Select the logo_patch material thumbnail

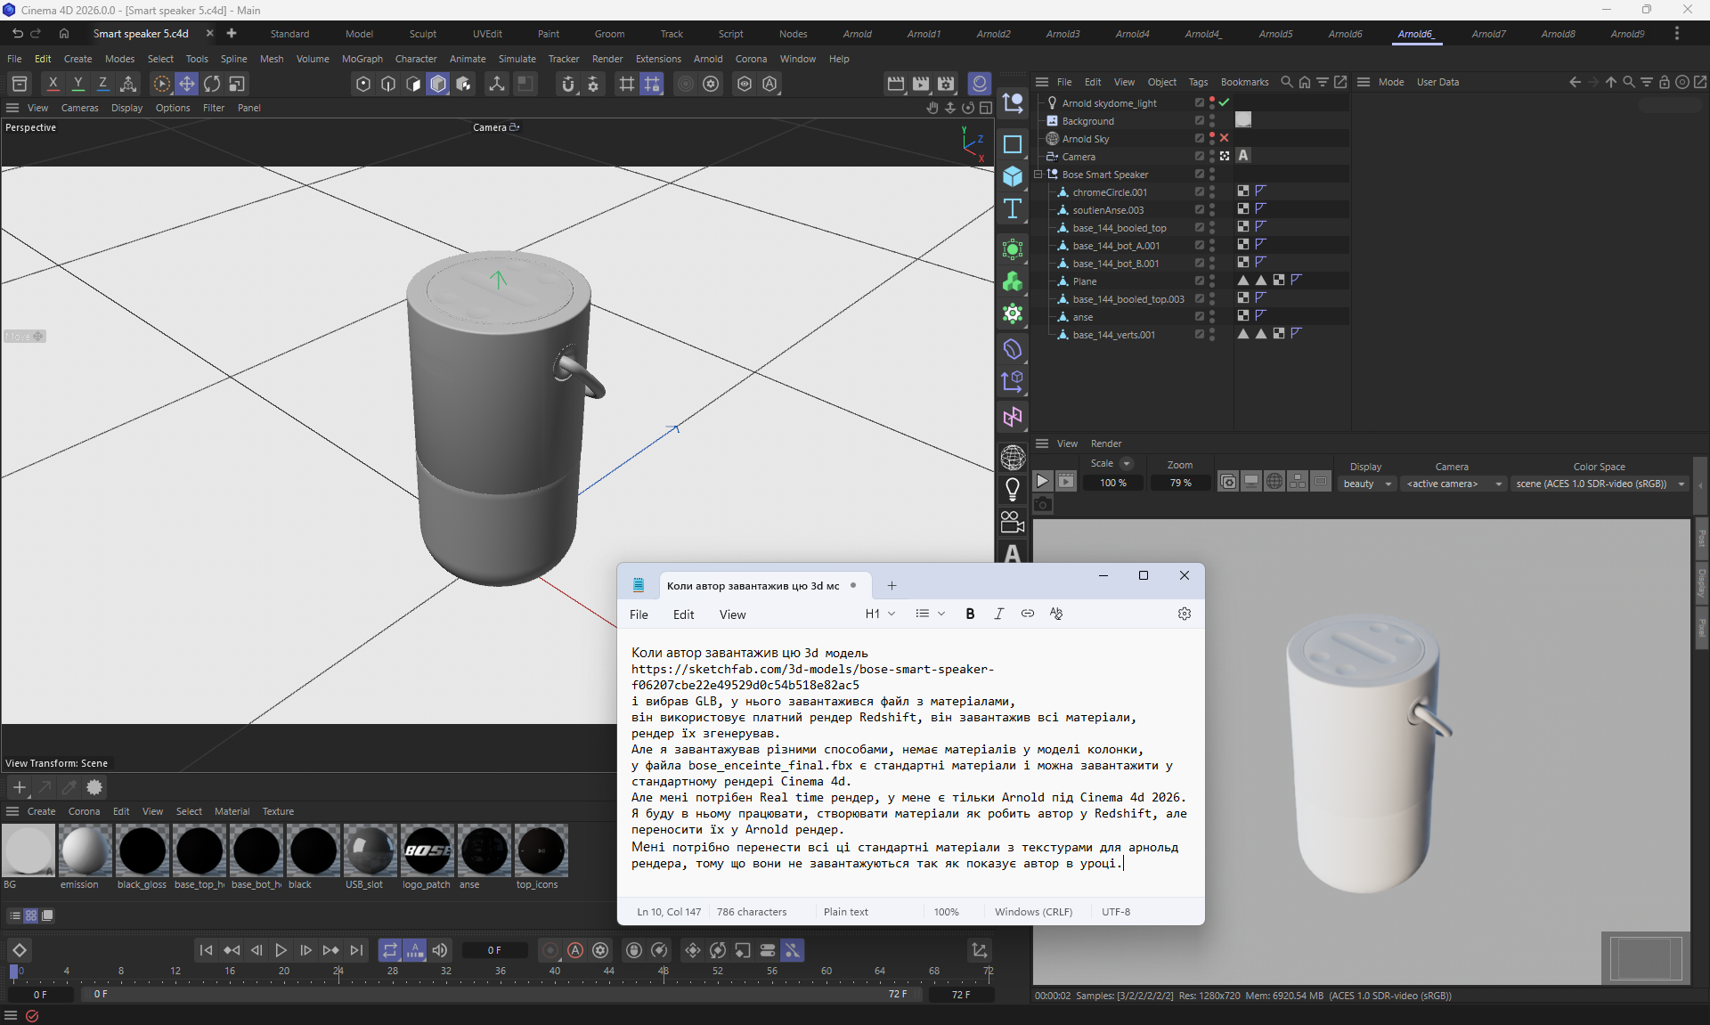[x=427, y=850]
